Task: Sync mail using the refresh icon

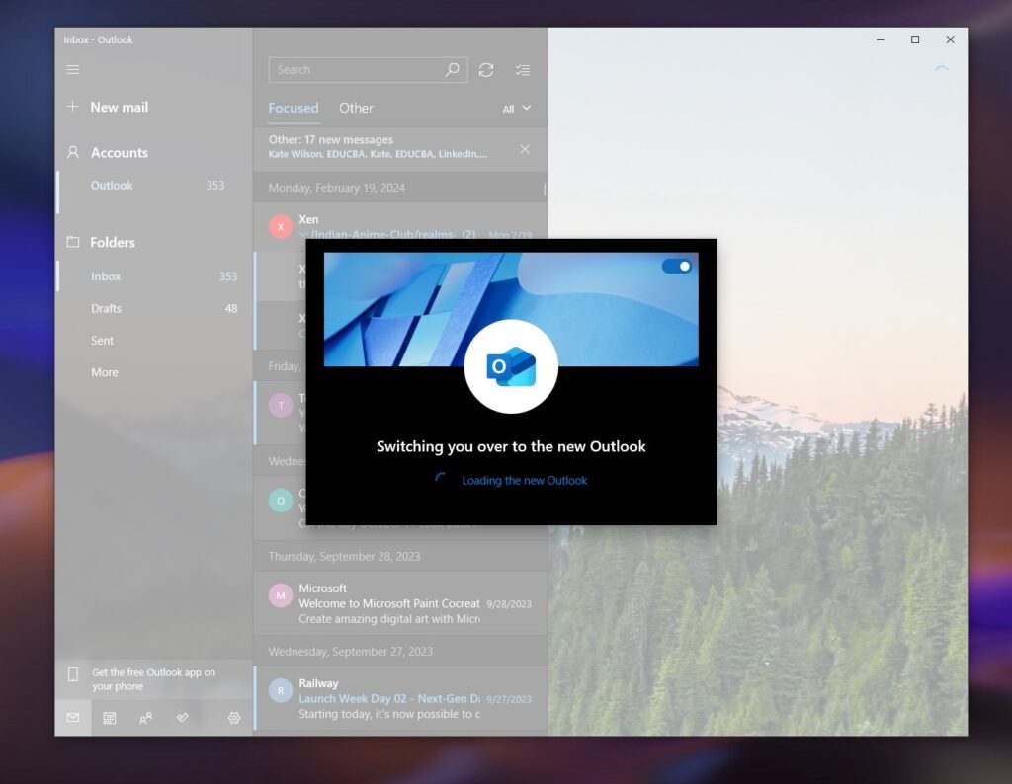Action: pos(485,70)
